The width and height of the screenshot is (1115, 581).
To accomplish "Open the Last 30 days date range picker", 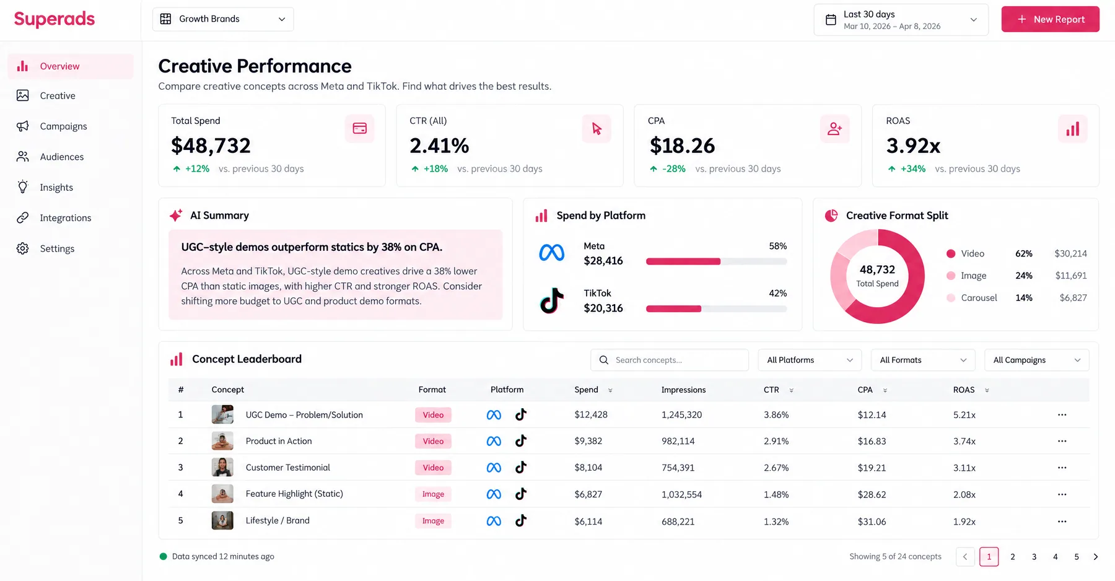I will [x=901, y=20].
